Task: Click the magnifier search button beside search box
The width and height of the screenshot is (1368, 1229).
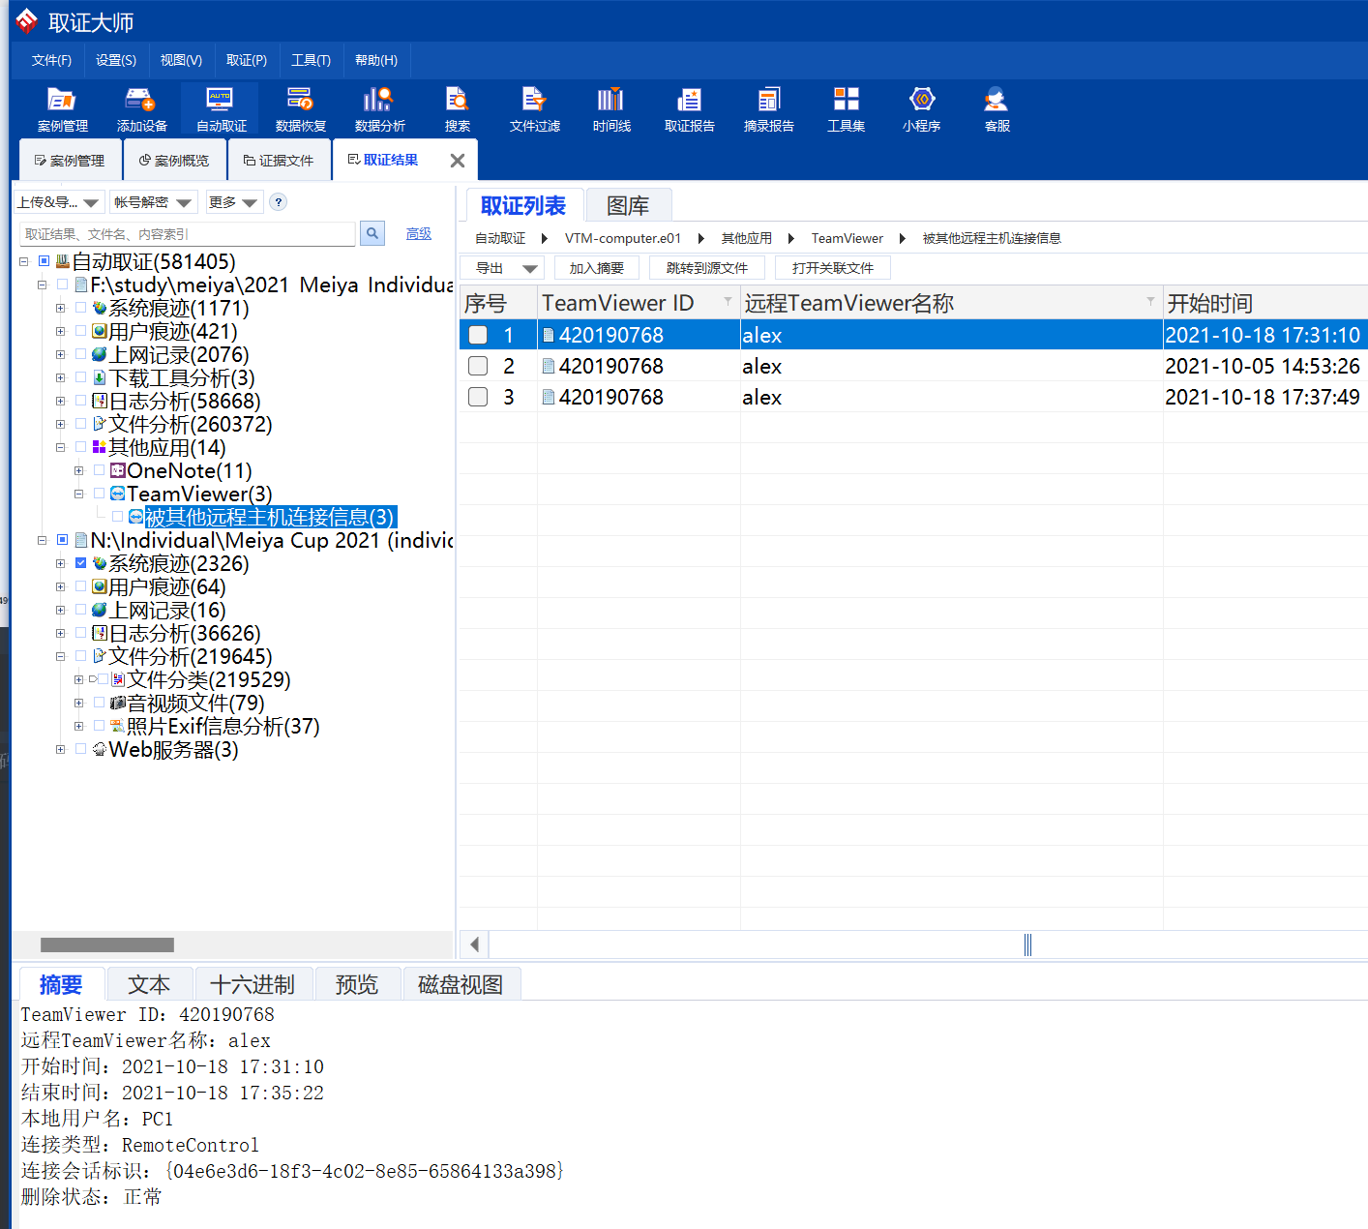Action: point(372,233)
